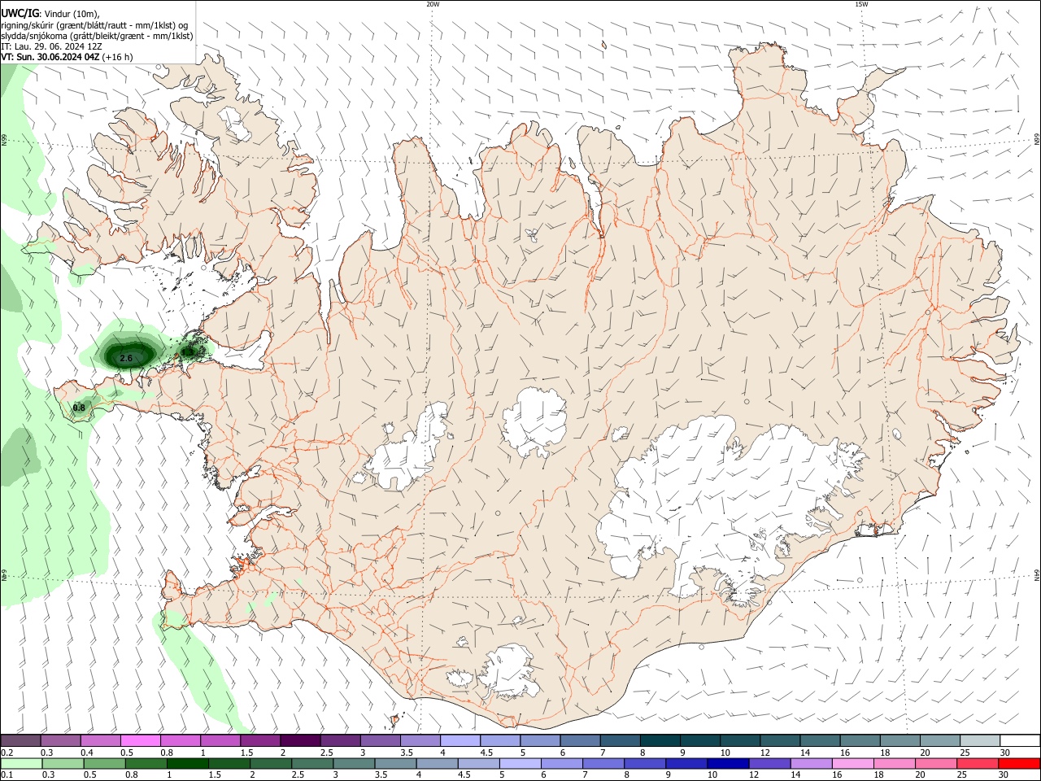
Task: Click the 0.8 precipitation value on the map
Action: [x=79, y=408]
